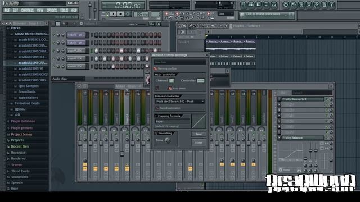
Task: Open the File menu
Action: [x=7, y=10]
